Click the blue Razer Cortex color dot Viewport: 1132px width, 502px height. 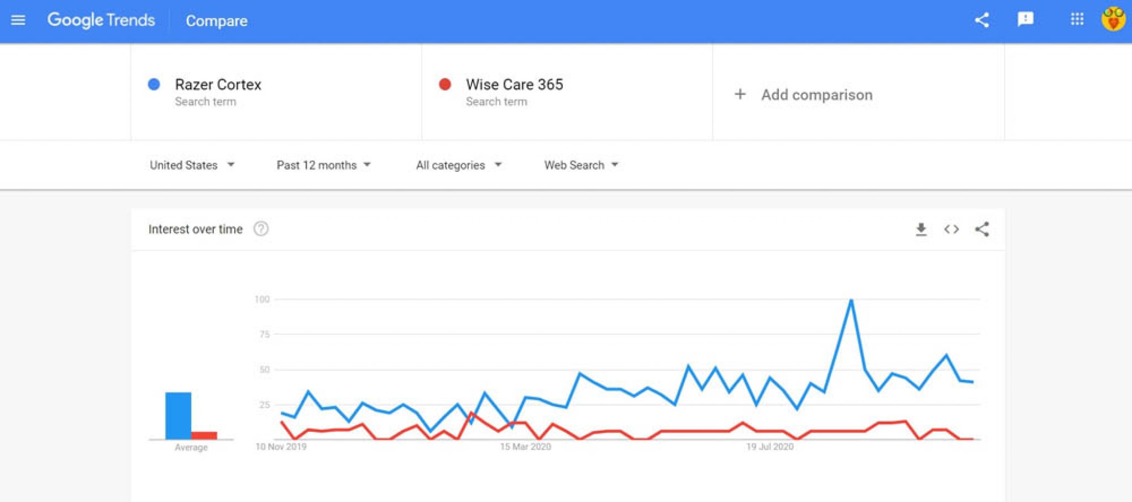(x=154, y=84)
